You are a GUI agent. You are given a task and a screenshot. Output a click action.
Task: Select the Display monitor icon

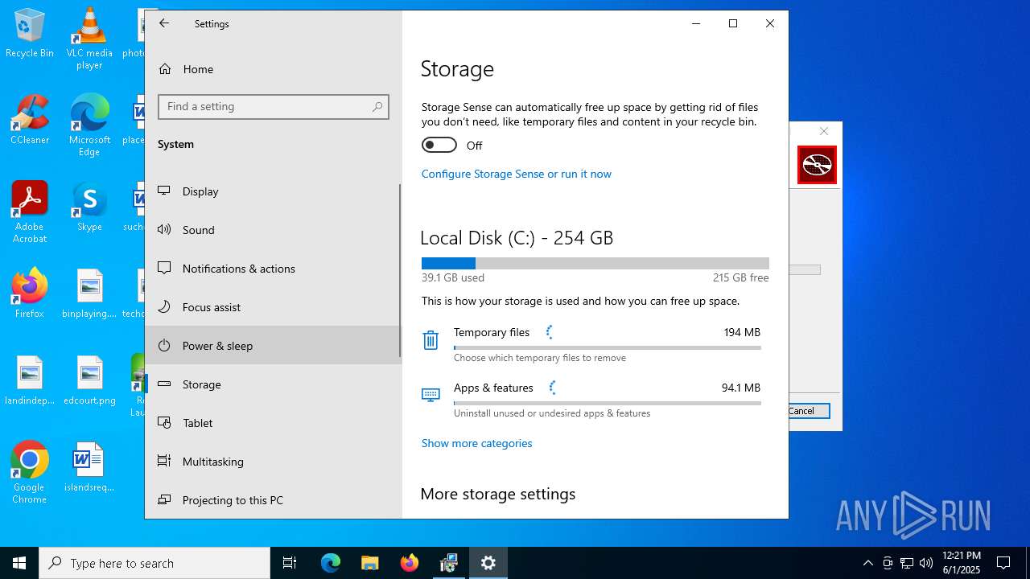click(164, 191)
